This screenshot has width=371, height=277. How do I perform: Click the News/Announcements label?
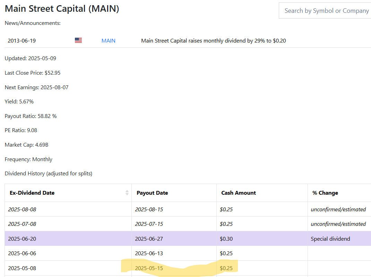tap(33, 23)
